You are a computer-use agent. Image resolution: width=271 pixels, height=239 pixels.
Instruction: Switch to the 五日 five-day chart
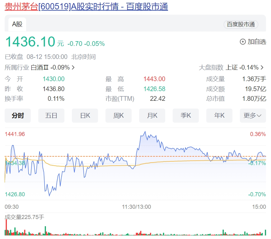click(51, 115)
